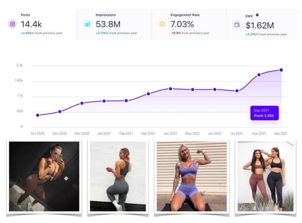Click the Sep 2021 data point
302x223 pixels.
[281, 70]
